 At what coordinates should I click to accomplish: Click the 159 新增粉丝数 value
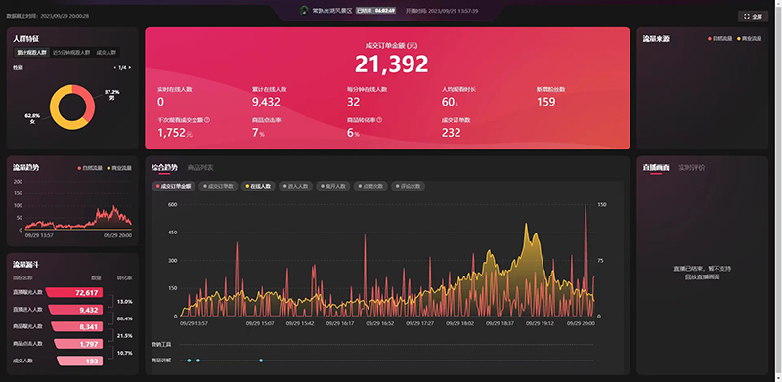click(546, 102)
